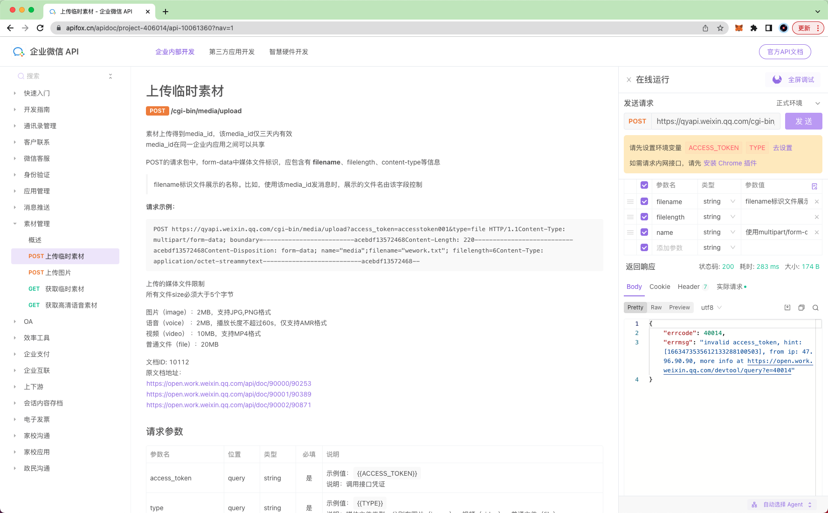This screenshot has height=513, width=828.
Task: Click the empty filelength value field
Action: tap(777, 217)
